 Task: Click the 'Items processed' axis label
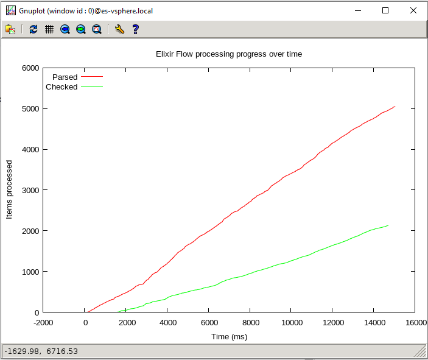pos(9,189)
